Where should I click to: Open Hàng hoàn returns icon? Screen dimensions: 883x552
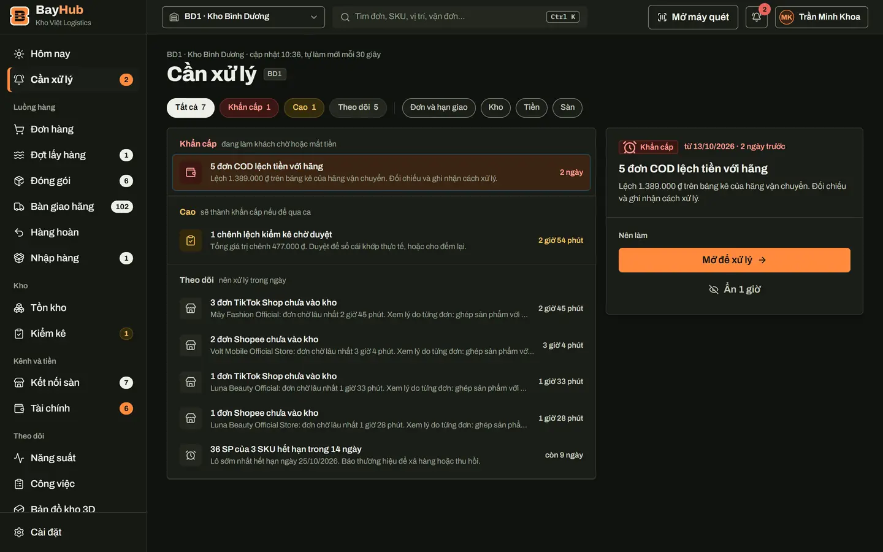point(19,232)
